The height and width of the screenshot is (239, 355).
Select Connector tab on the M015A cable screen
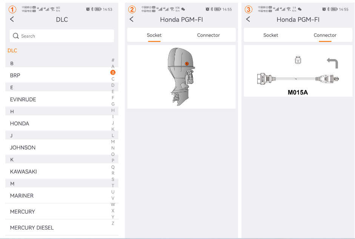point(325,35)
